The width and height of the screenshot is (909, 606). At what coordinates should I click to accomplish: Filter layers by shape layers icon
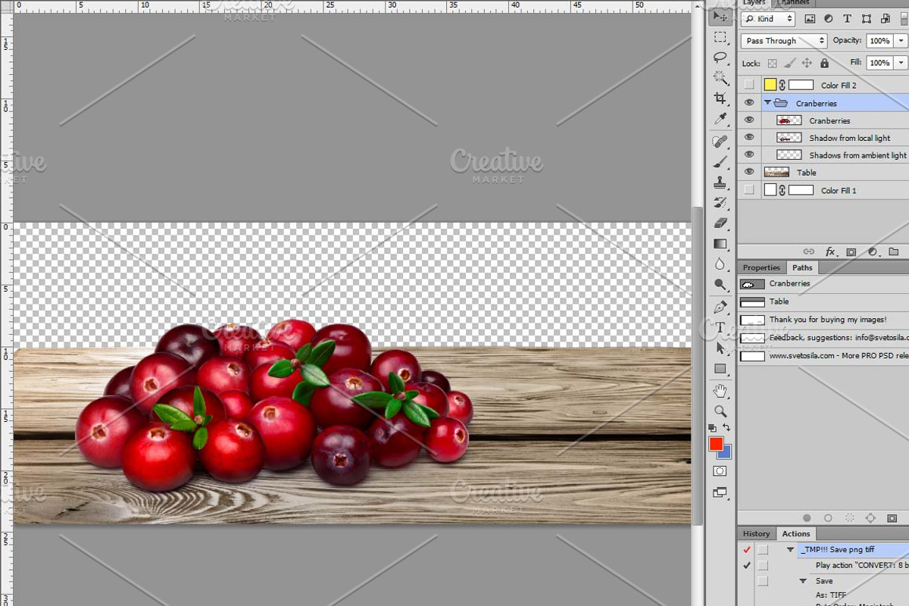(865, 19)
